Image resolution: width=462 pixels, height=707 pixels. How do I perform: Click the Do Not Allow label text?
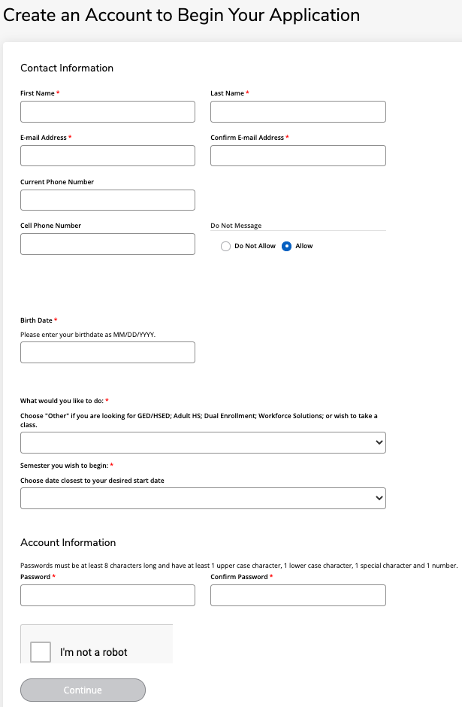click(255, 246)
